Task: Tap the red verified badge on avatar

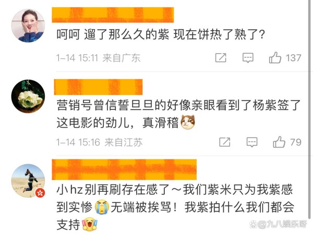Action: [x=40, y=193]
